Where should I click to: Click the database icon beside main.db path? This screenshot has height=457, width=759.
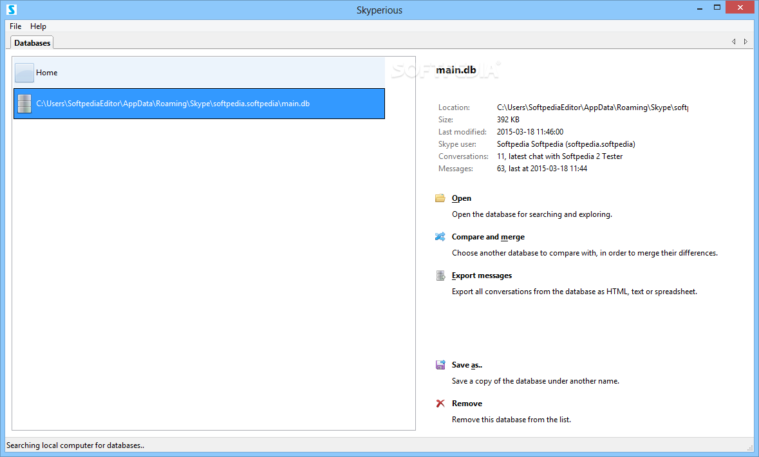click(24, 104)
